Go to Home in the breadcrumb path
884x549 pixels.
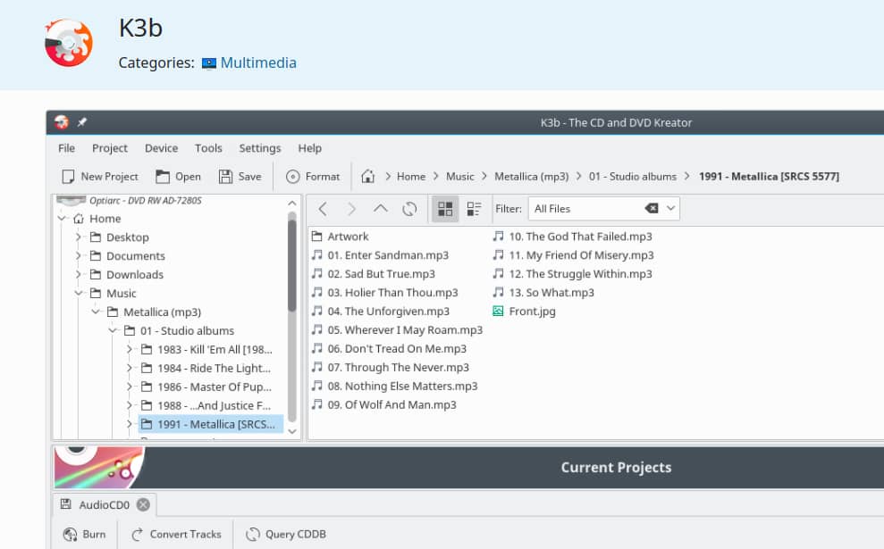coord(411,176)
